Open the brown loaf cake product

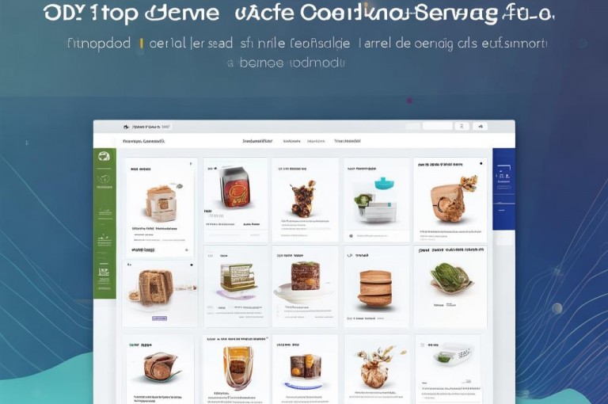[156, 288]
